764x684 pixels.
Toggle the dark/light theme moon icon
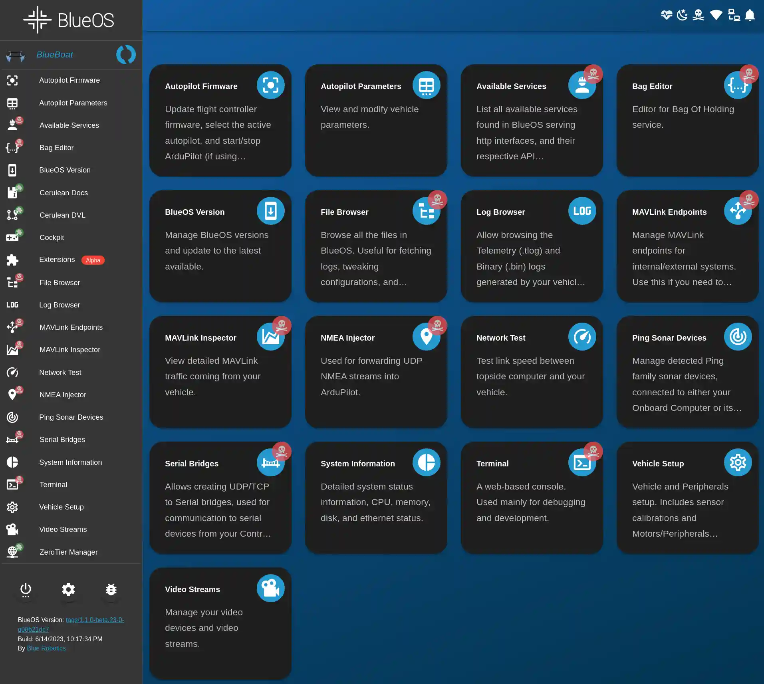[x=682, y=15]
